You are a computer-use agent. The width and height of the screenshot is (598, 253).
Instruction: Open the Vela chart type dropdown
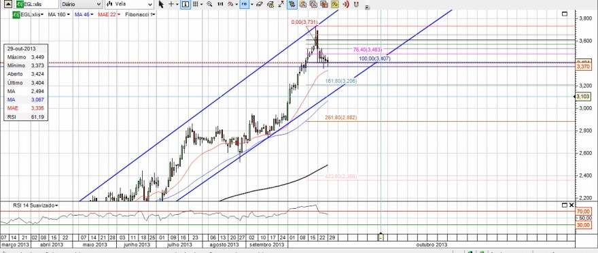pyautogui.click(x=129, y=4)
